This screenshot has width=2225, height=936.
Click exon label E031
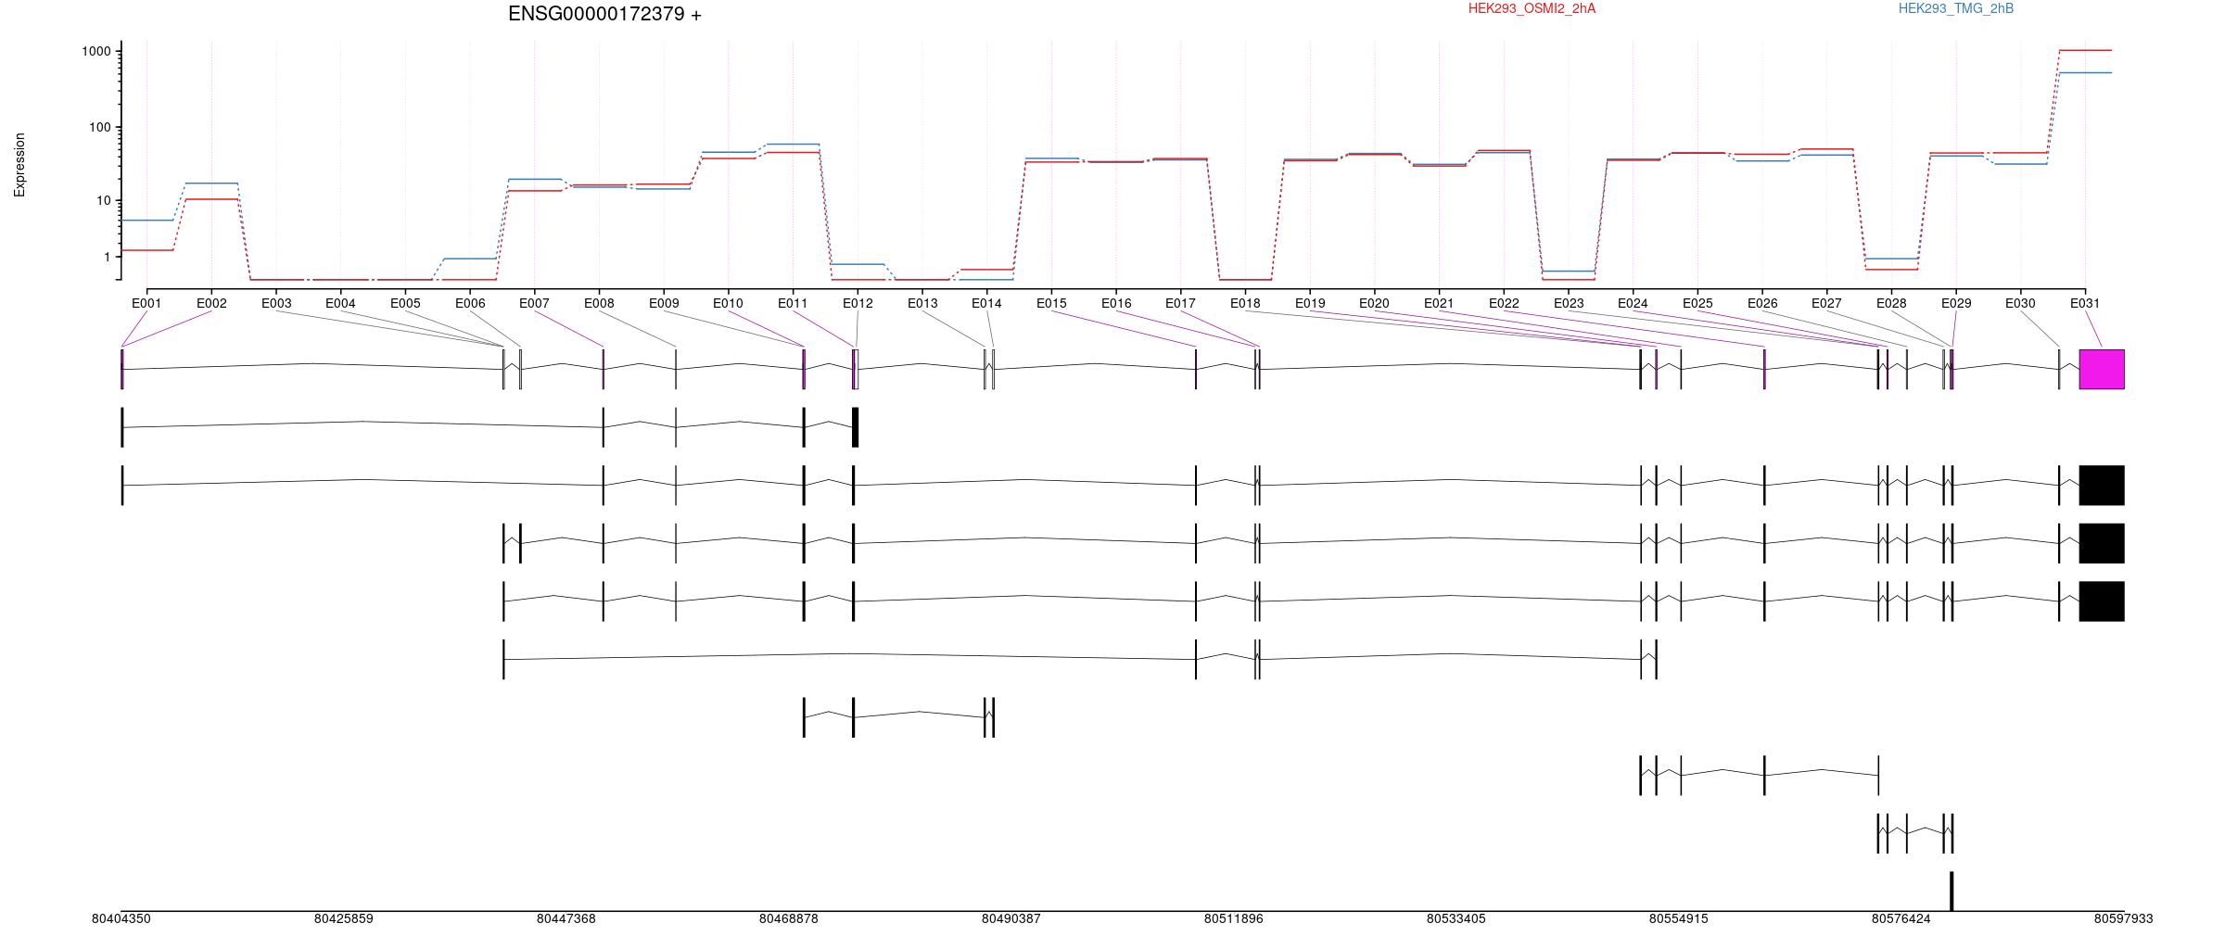point(2085,303)
